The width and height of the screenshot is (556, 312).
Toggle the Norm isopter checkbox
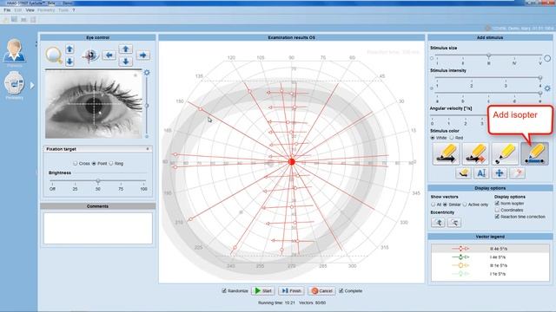[x=497, y=203]
